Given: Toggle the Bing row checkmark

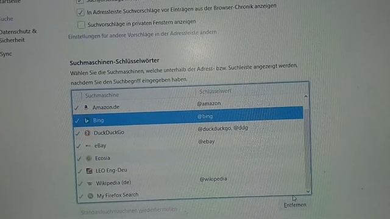Looking at the screenshot, I should pos(77,120).
